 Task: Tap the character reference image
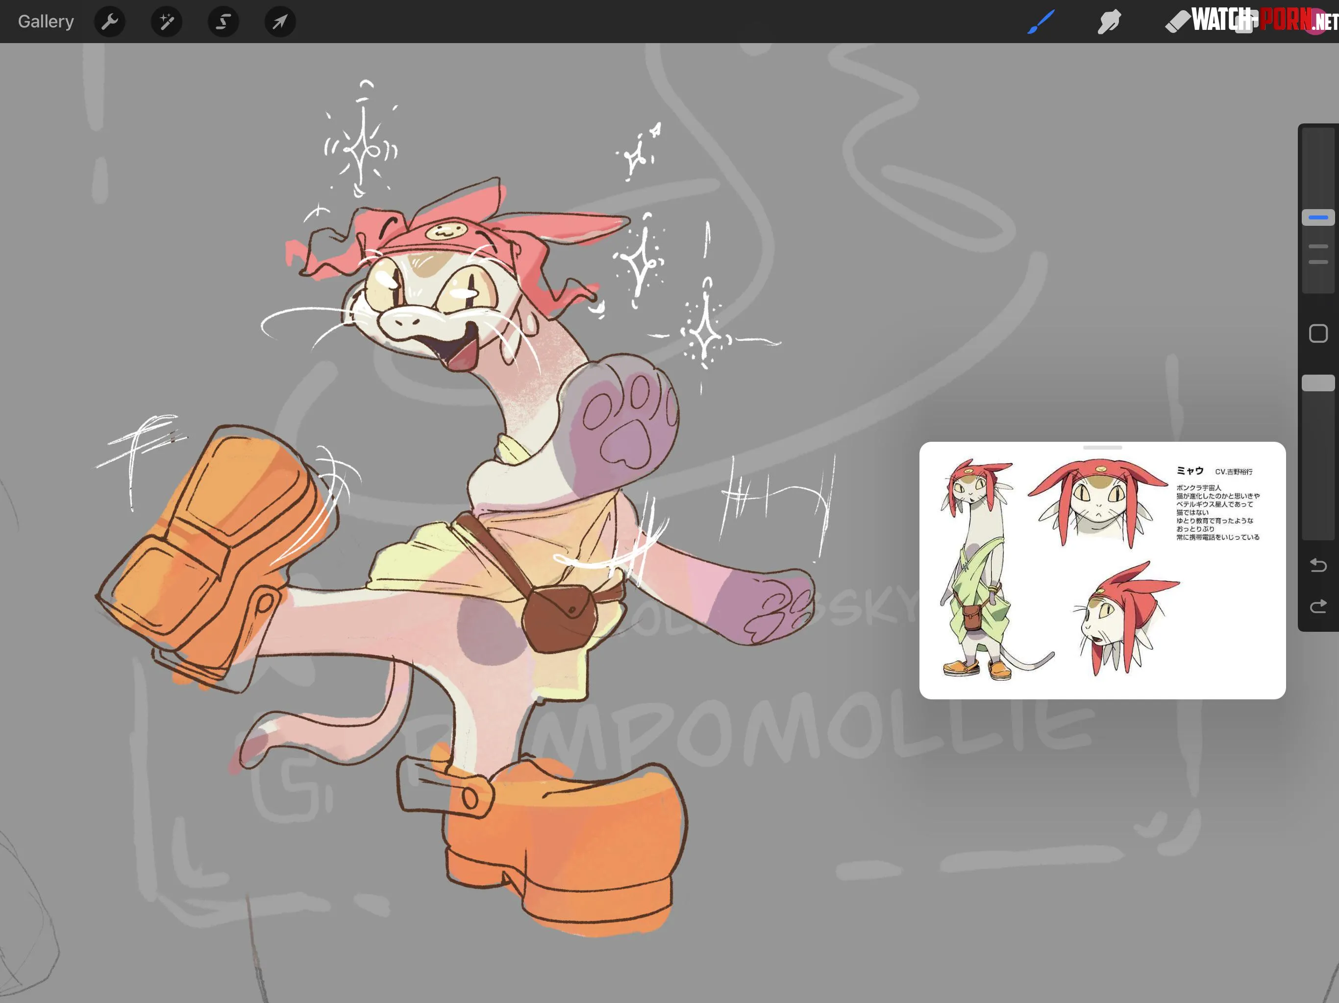[1102, 571]
